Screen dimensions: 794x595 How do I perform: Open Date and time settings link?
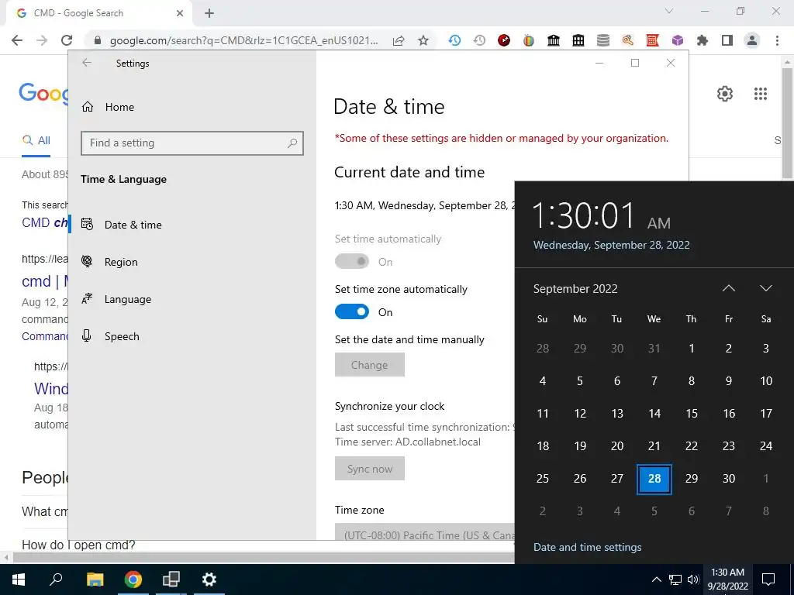(588, 547)
